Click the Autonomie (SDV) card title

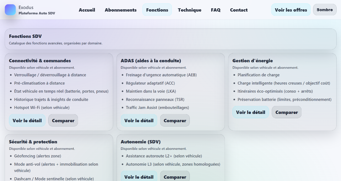(x=141, y=142)
